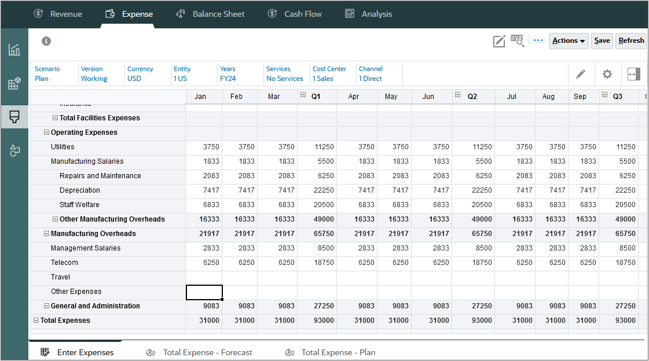The height and width of the screenshot is (361, 649).
Task: Collapse the Q1 column group
Action: (302, 93)
